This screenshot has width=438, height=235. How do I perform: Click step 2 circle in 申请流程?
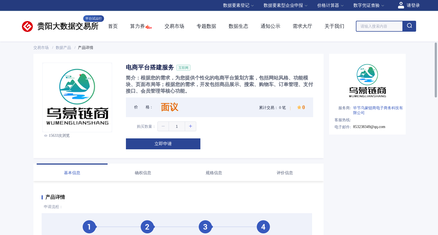click(x=147, y=227)
